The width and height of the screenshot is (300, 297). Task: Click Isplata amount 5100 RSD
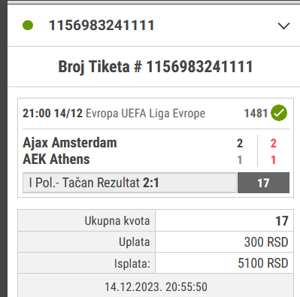tap(263, 263)
